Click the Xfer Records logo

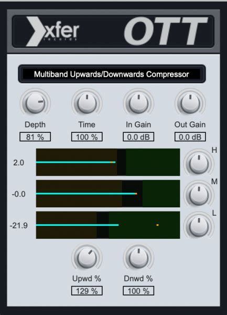click(x=52, y=31)
